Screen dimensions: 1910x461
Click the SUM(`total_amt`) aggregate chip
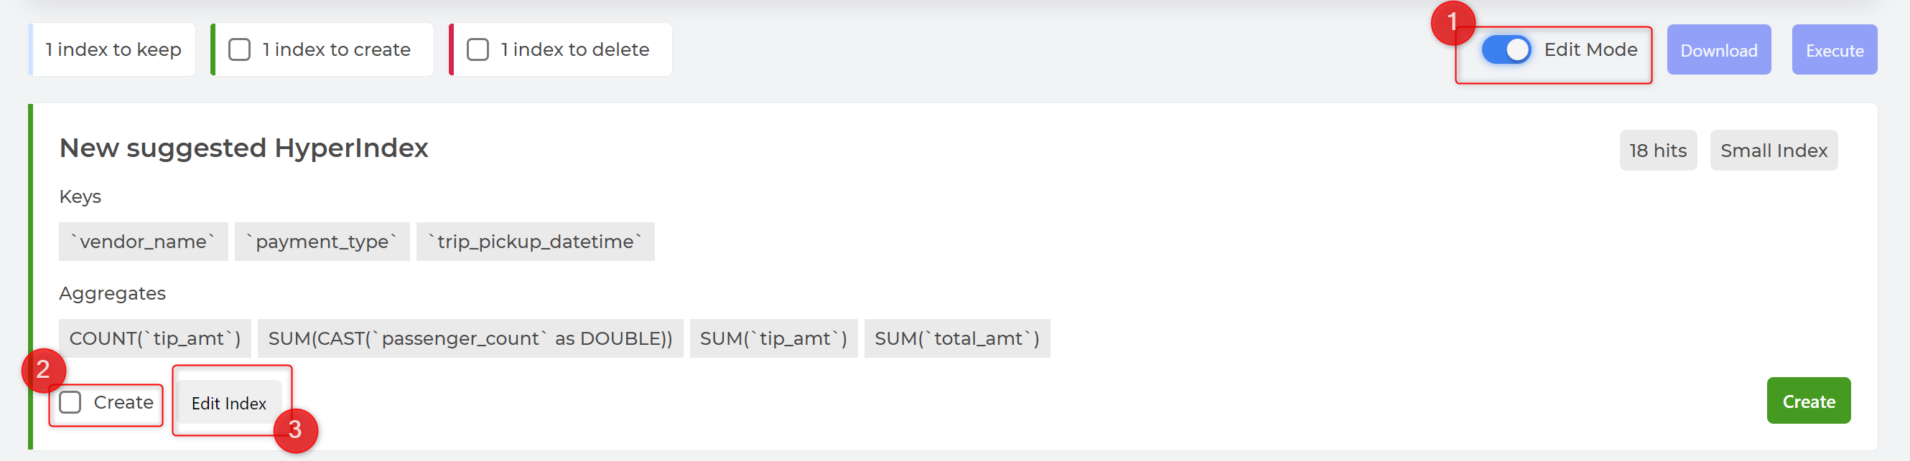pyautogui.click(x=956, y=338)
